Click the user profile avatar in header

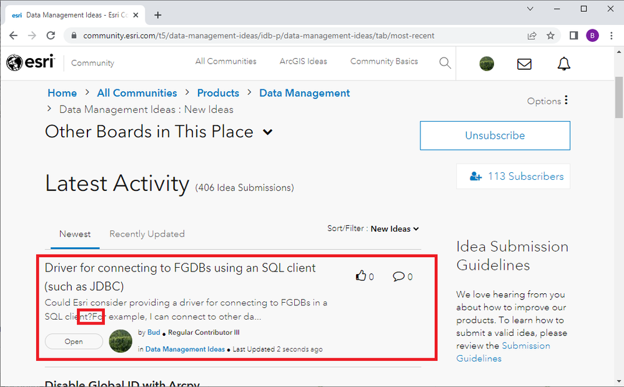point(487,64)
